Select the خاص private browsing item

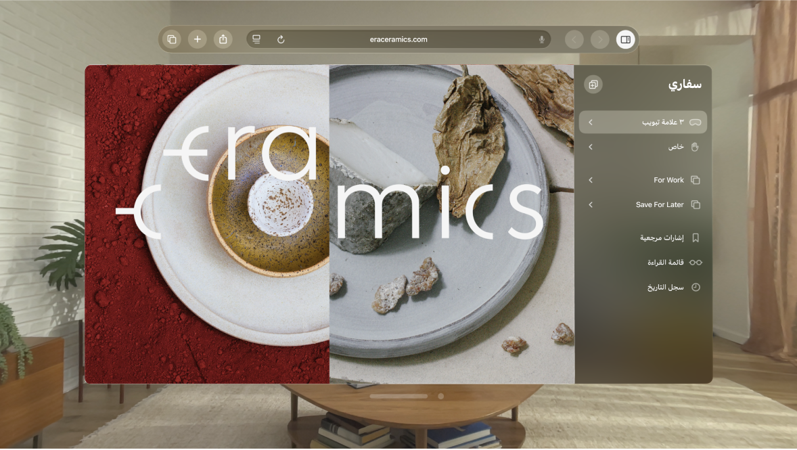[643, 147]
